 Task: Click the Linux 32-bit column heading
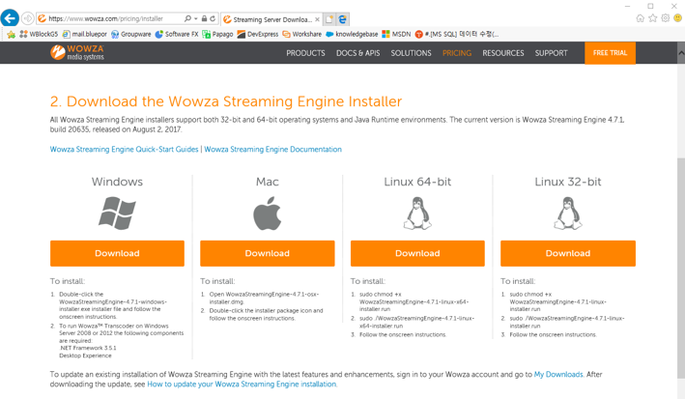(568, 182)
